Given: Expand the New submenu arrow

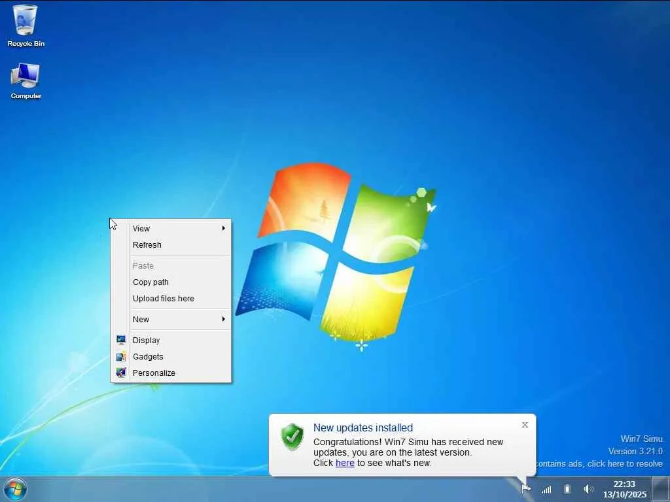Looking at the screenshot, I should pyautogui.click(x=224, y=319).
